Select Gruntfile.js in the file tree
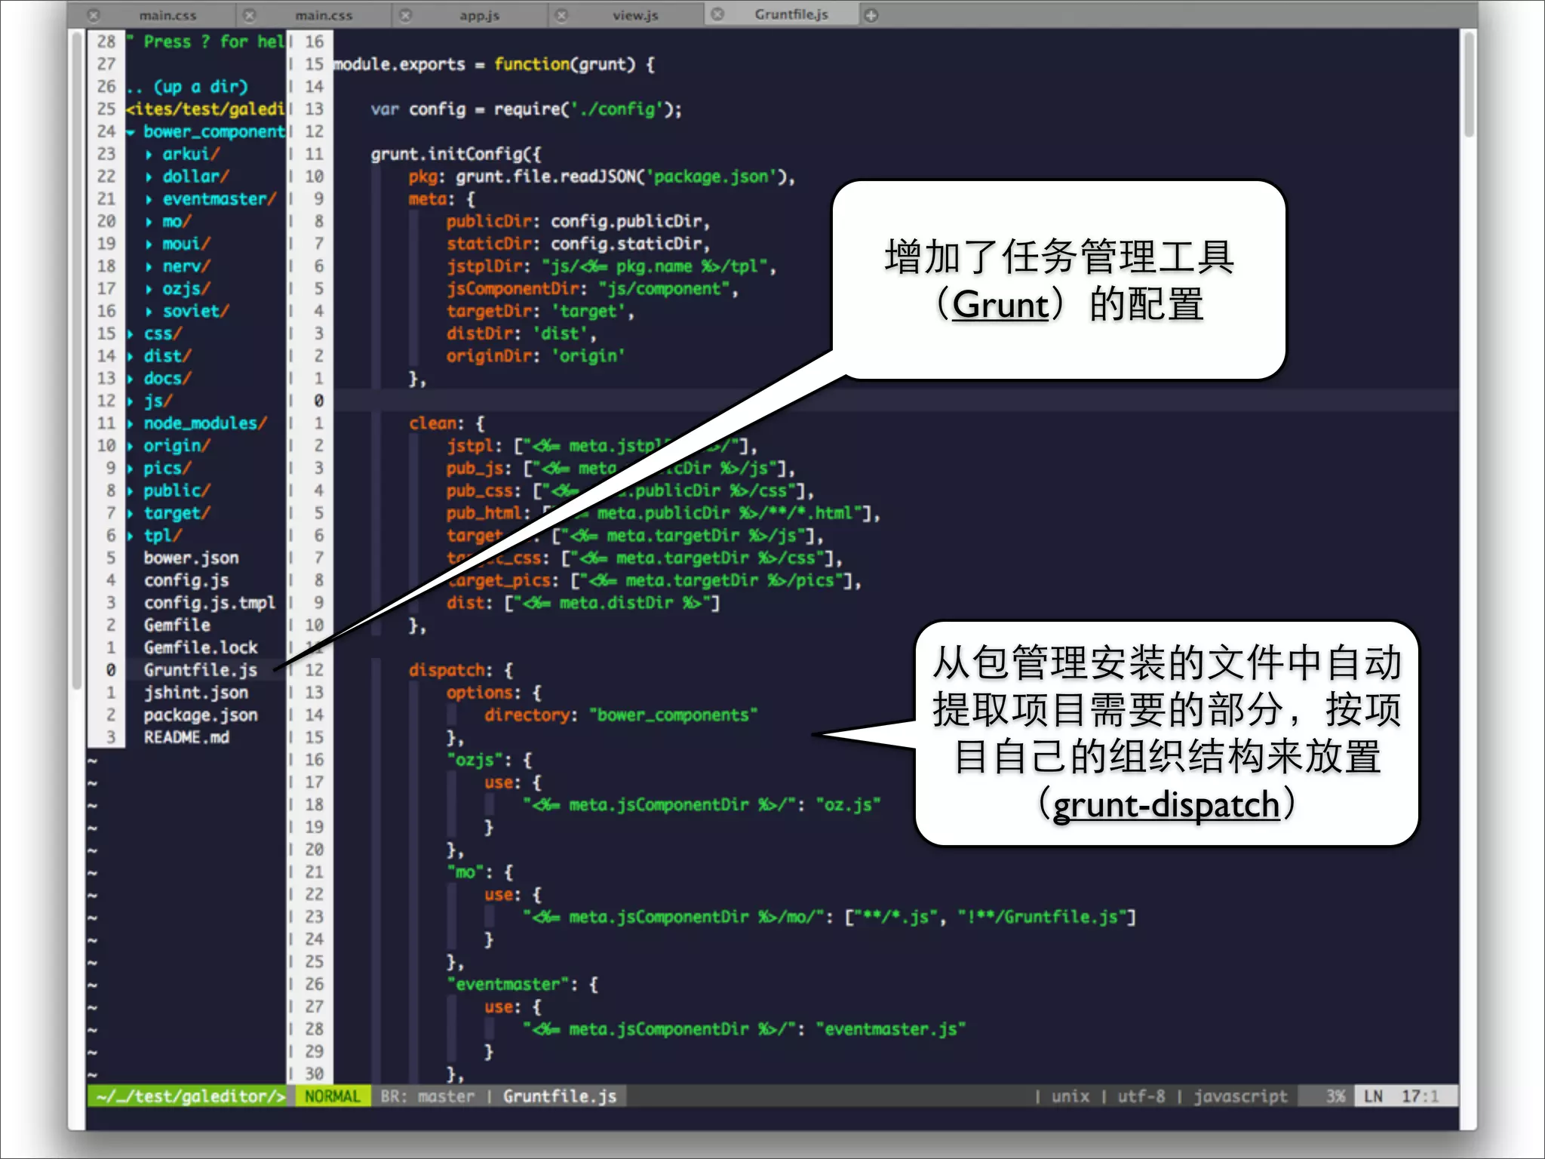 tap(201, 671)
